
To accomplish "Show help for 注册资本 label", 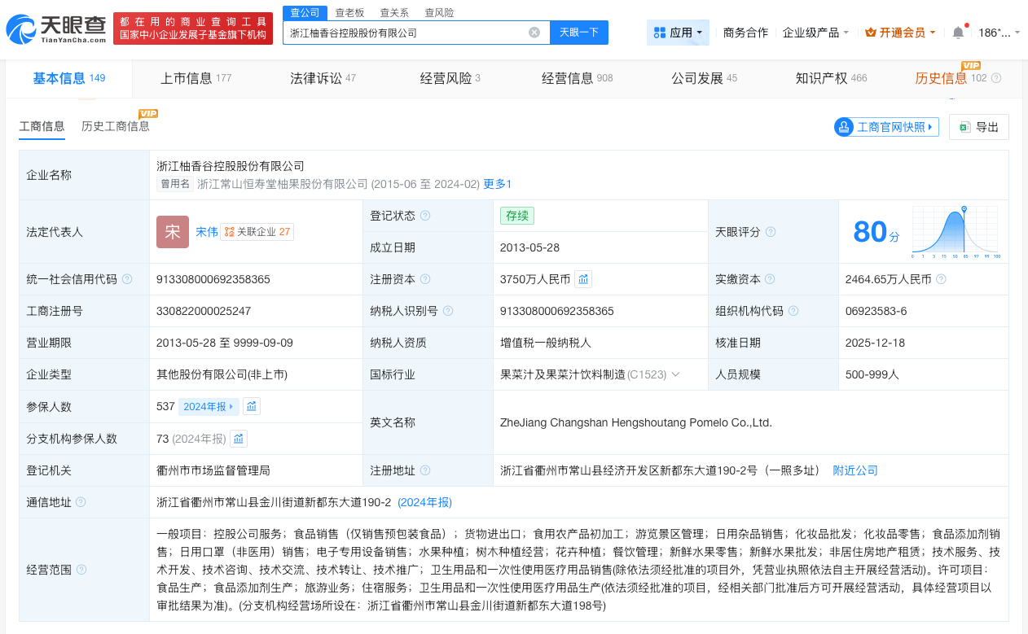I will [x=425, y=279].
